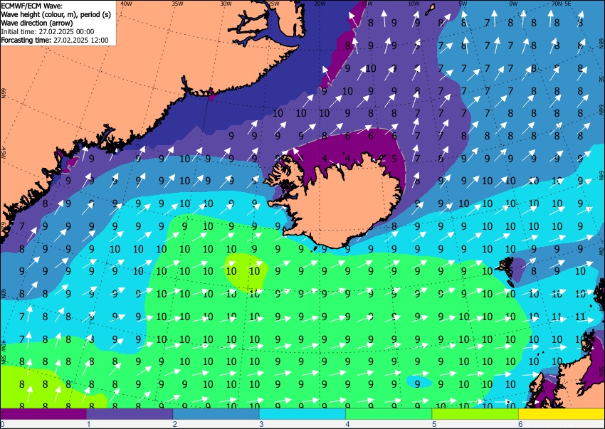The image size is (605, 429).
Task: Click the dark purple 0–1 m legend swatch
Action: 43,414
